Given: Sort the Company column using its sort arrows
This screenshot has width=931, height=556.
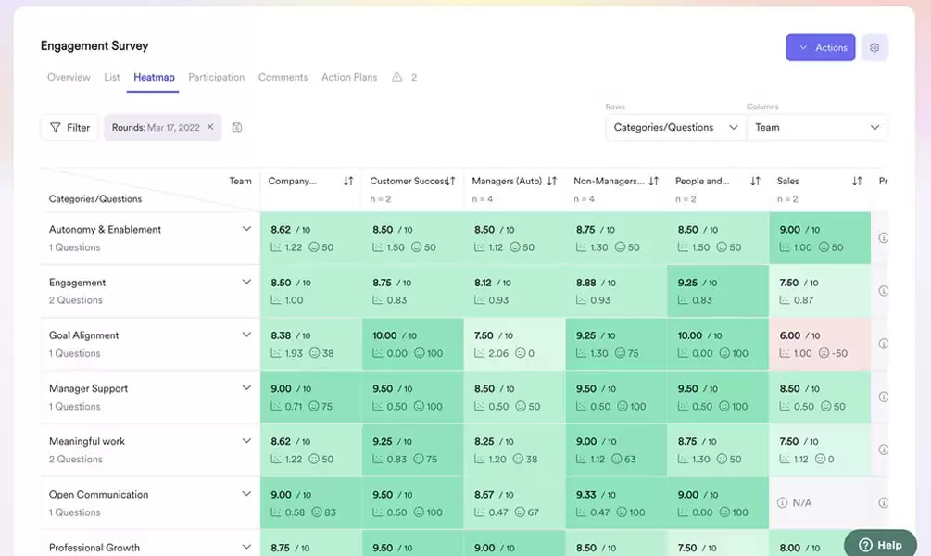Looking at the screenshot, I should (346, 180).
